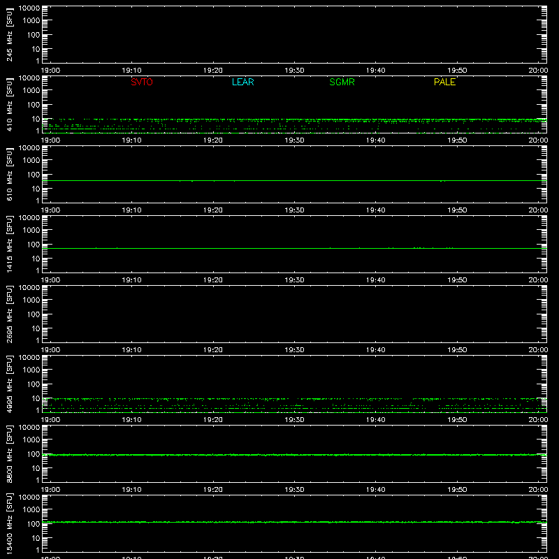The image size is (559, 559).
Task: Click the 19:00 time label under 245 MHz plot
Action: click(x=50, y=71)
